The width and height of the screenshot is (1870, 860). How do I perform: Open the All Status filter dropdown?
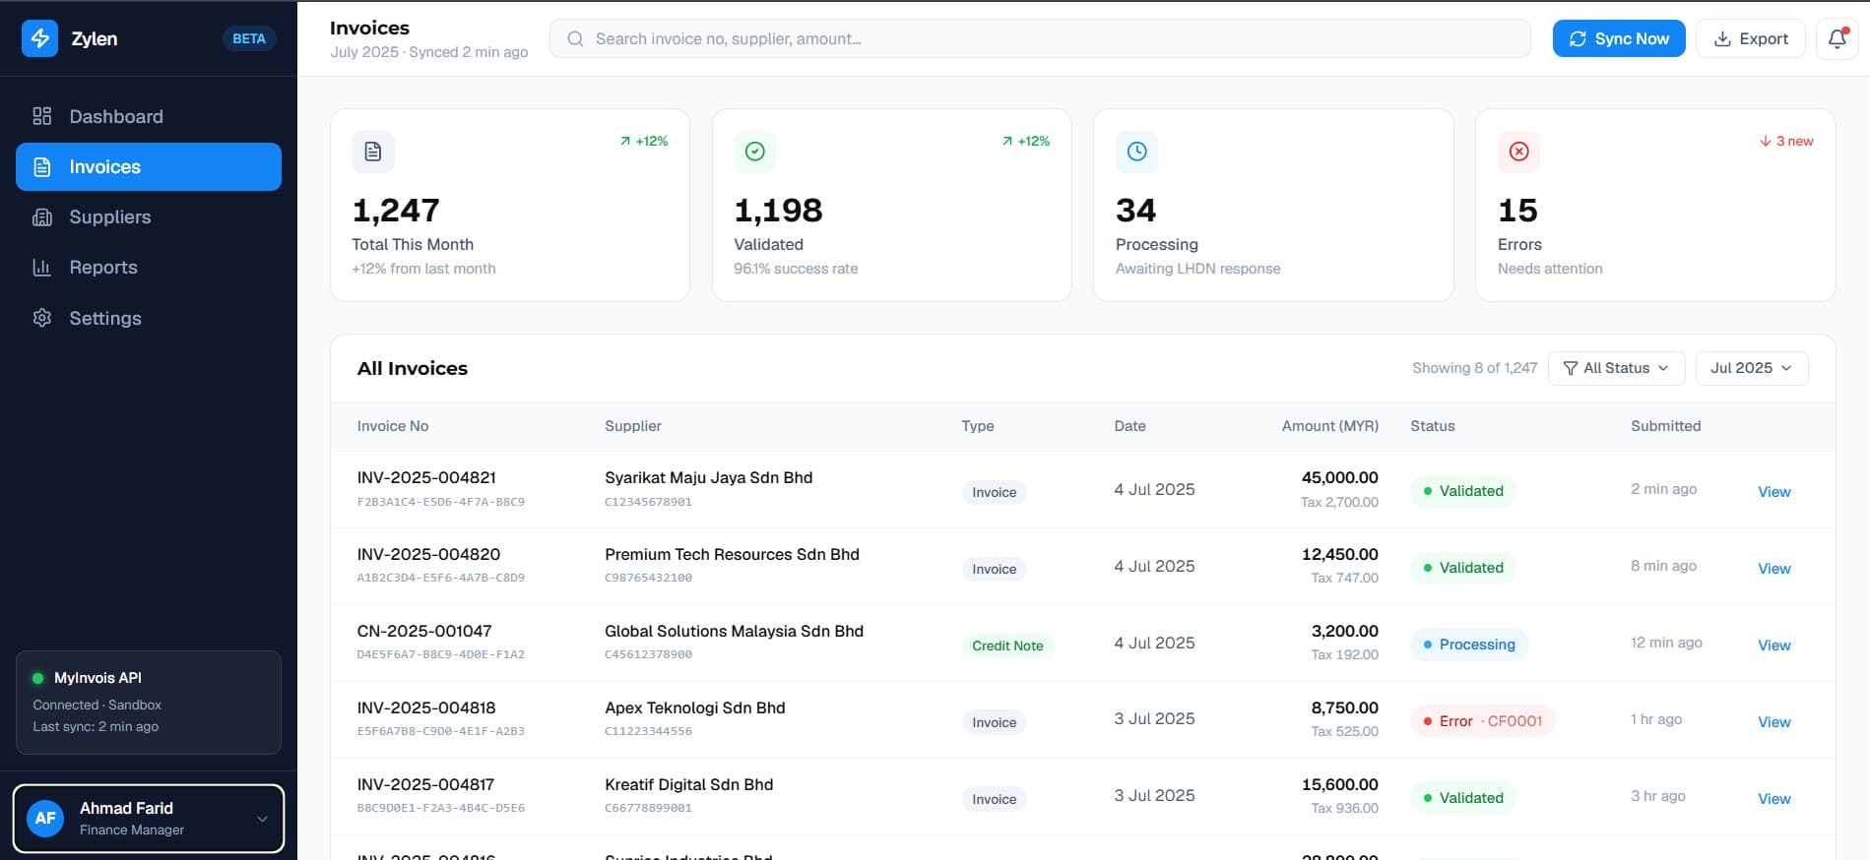1617,368
